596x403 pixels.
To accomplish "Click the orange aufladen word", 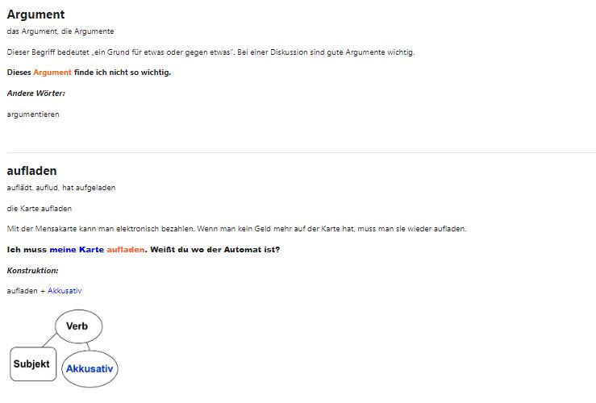I will 125,249.
